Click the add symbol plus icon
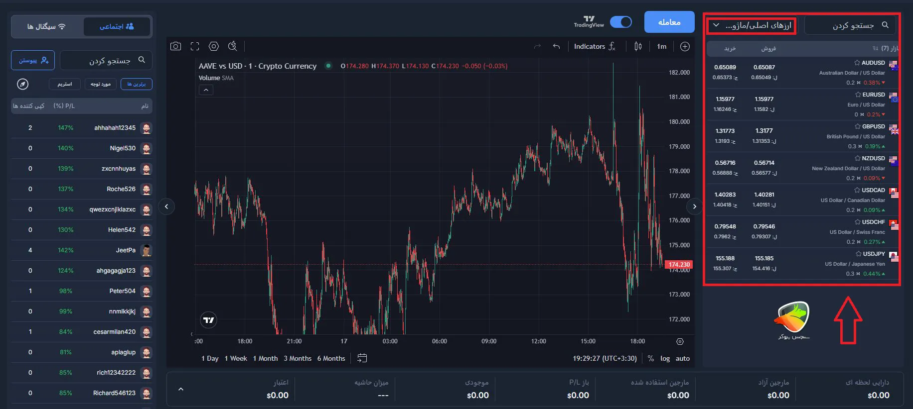Viewport: 913px width, 409px height. point(685,46)
